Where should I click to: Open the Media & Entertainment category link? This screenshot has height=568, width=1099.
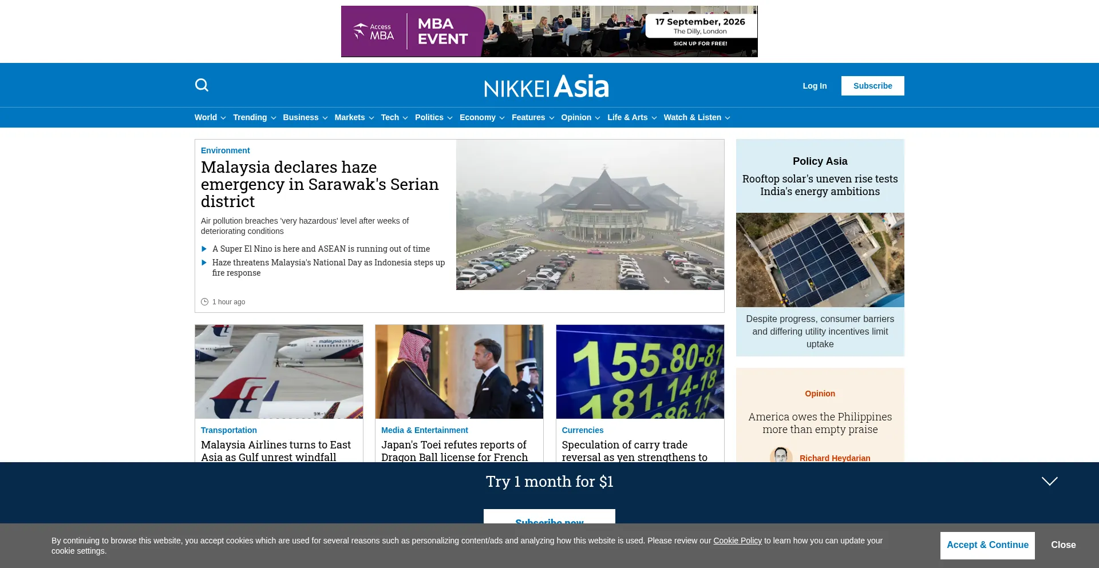pos(425,430)
